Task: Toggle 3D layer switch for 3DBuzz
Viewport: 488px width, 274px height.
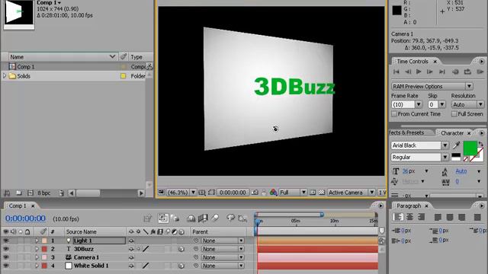Action: tap(181, 249)
